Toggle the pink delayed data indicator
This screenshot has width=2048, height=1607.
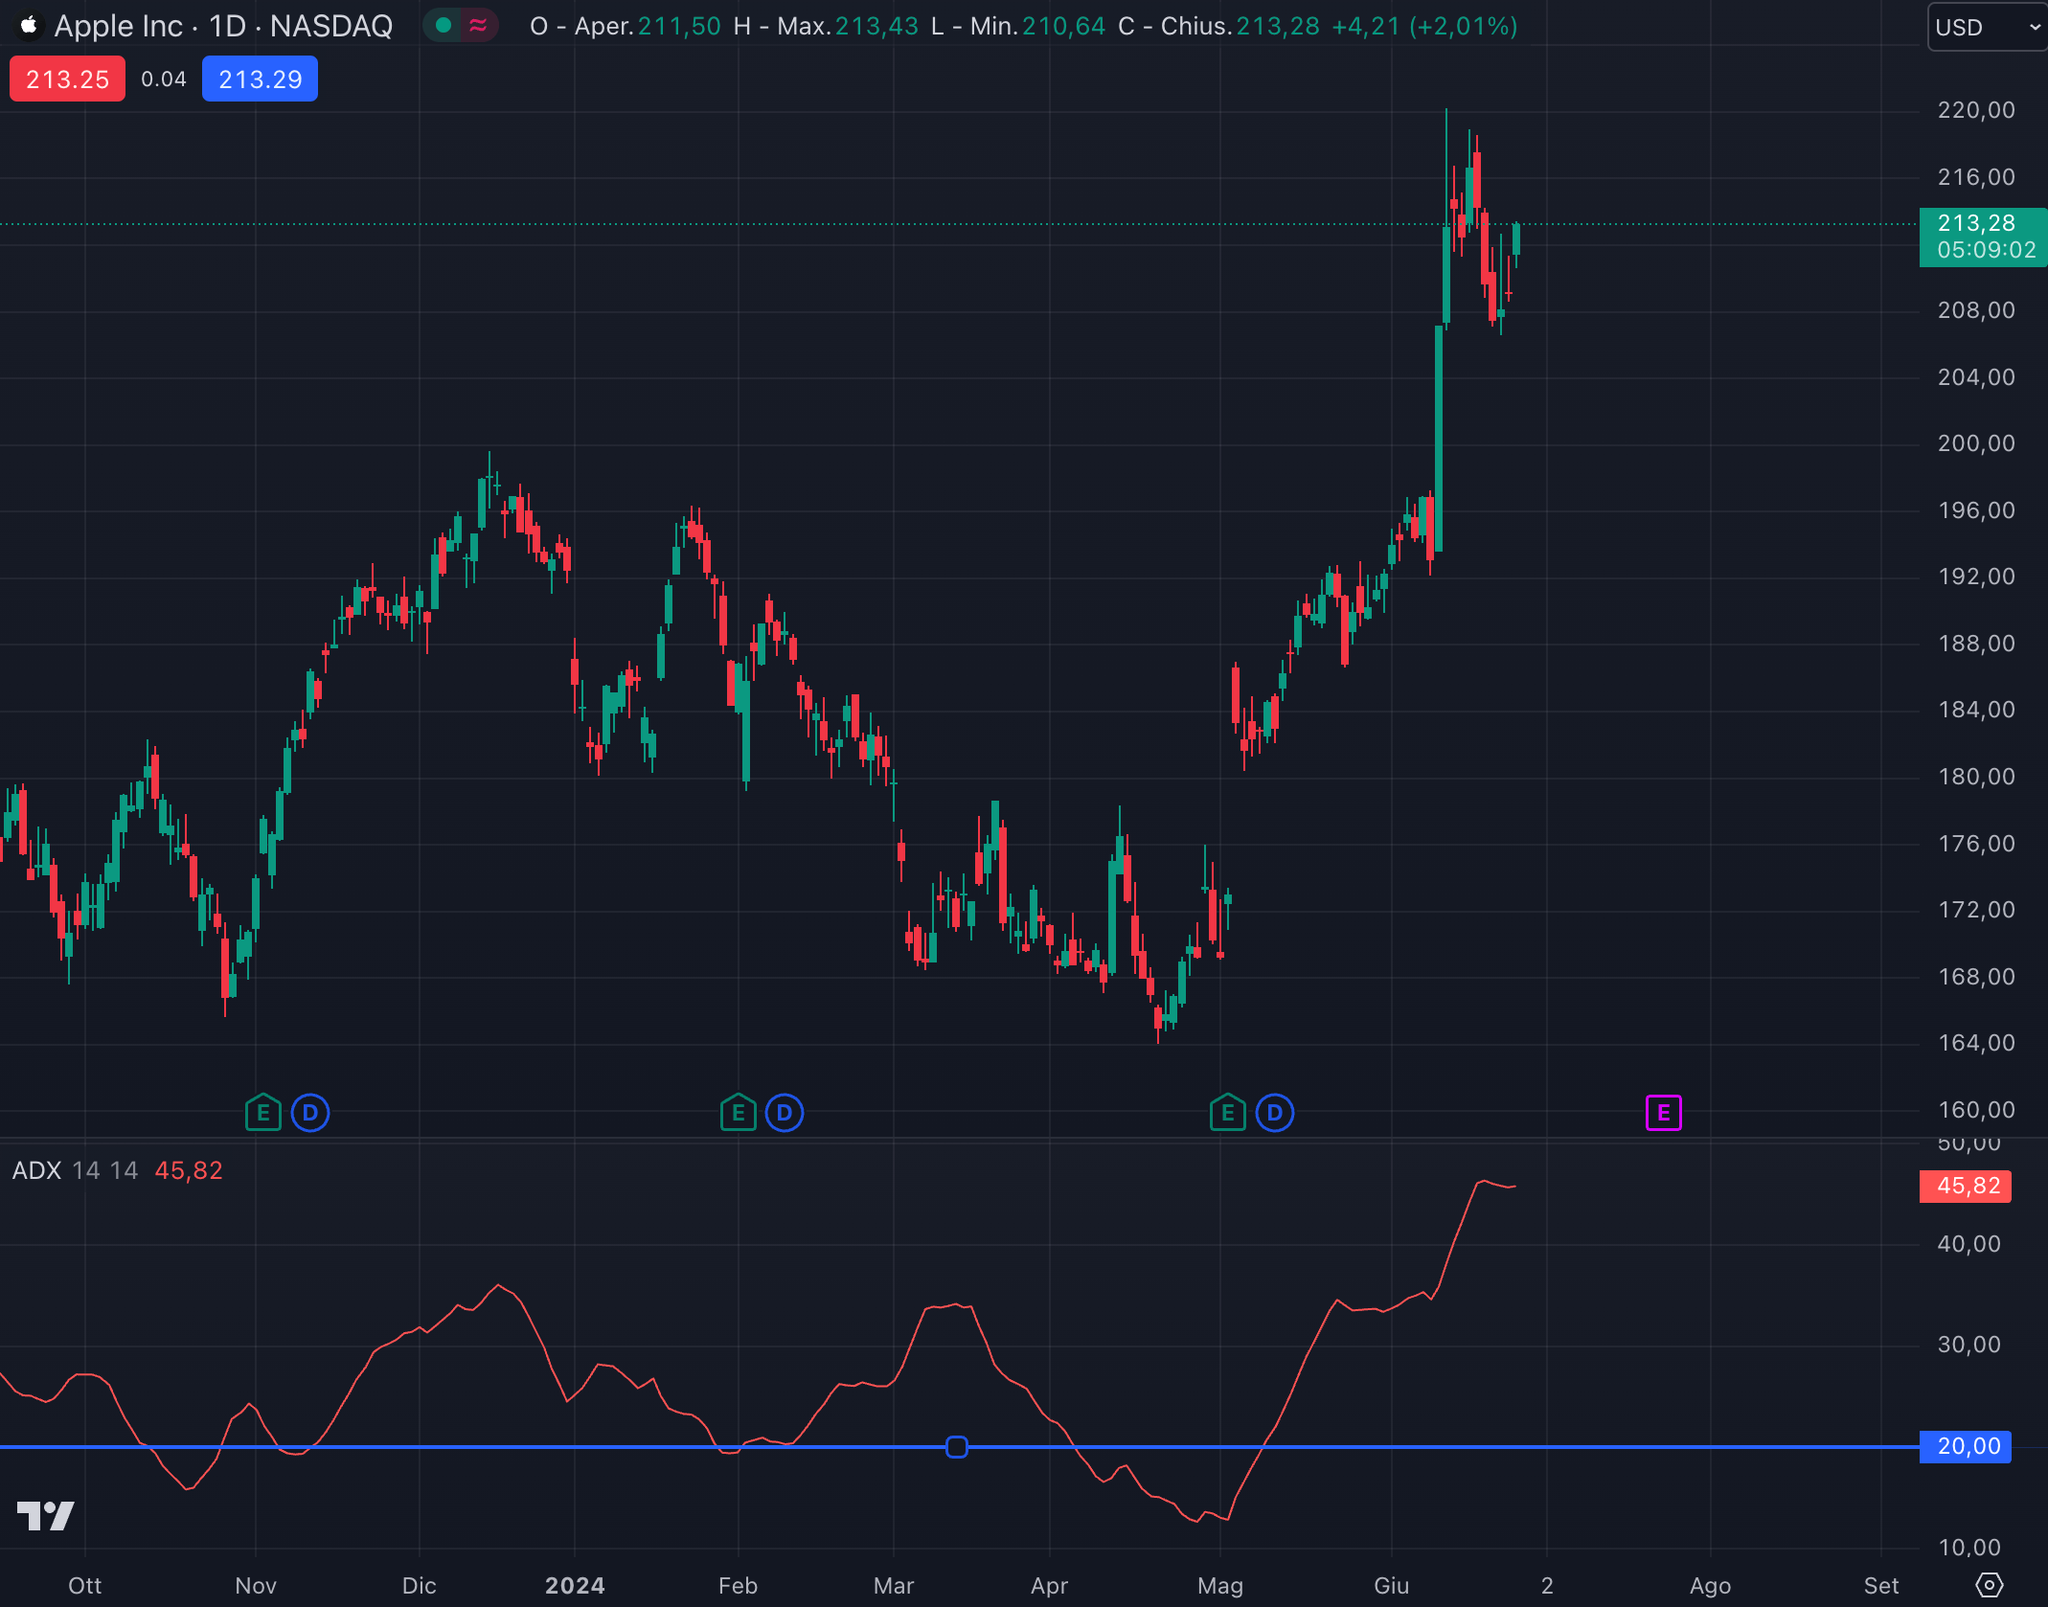[478, 27]
